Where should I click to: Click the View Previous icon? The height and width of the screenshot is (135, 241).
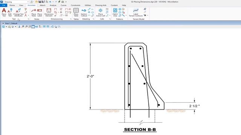44,27
